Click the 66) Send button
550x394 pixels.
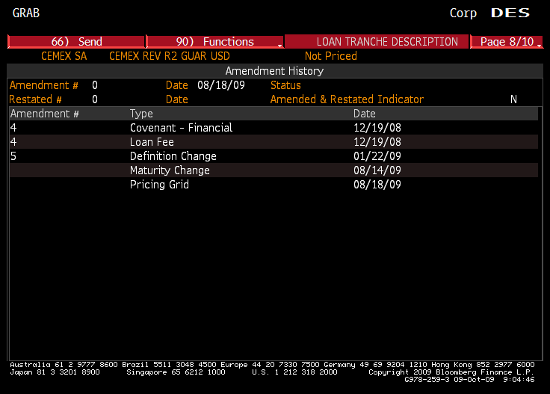coord(76,41)
